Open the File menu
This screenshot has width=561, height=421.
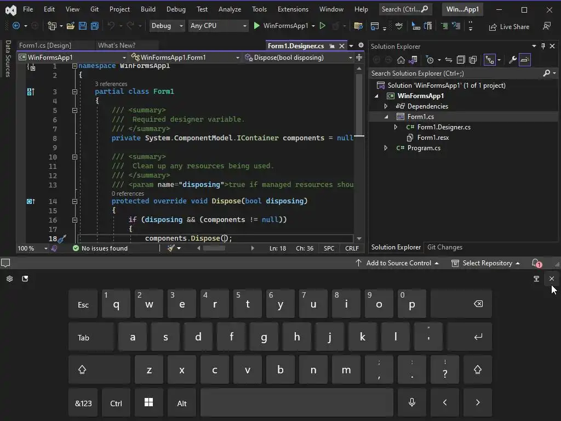(27, 9)
